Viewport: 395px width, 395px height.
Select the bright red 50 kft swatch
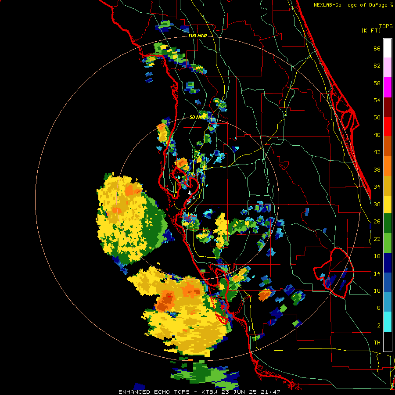click(388, 126)
